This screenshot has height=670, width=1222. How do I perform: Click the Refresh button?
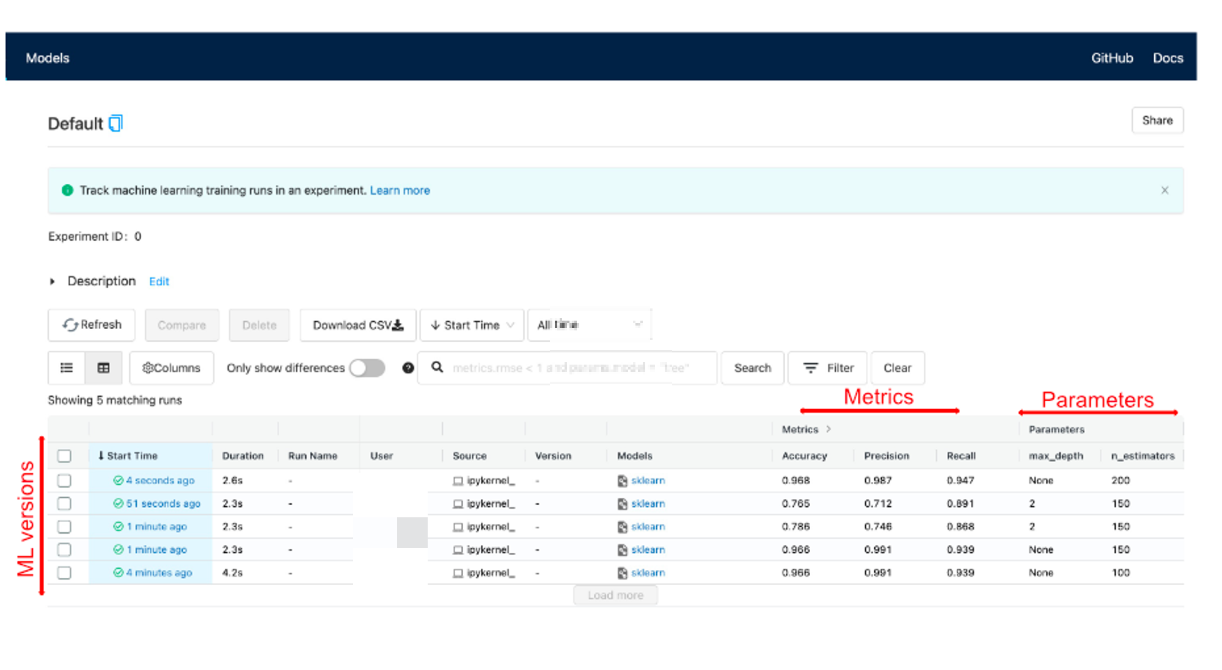(92, 325)
